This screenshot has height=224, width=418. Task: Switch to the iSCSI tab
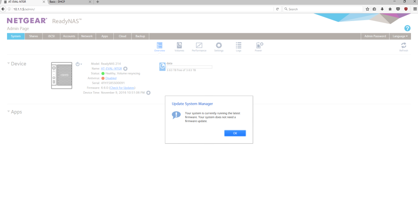tap(51, 36)
